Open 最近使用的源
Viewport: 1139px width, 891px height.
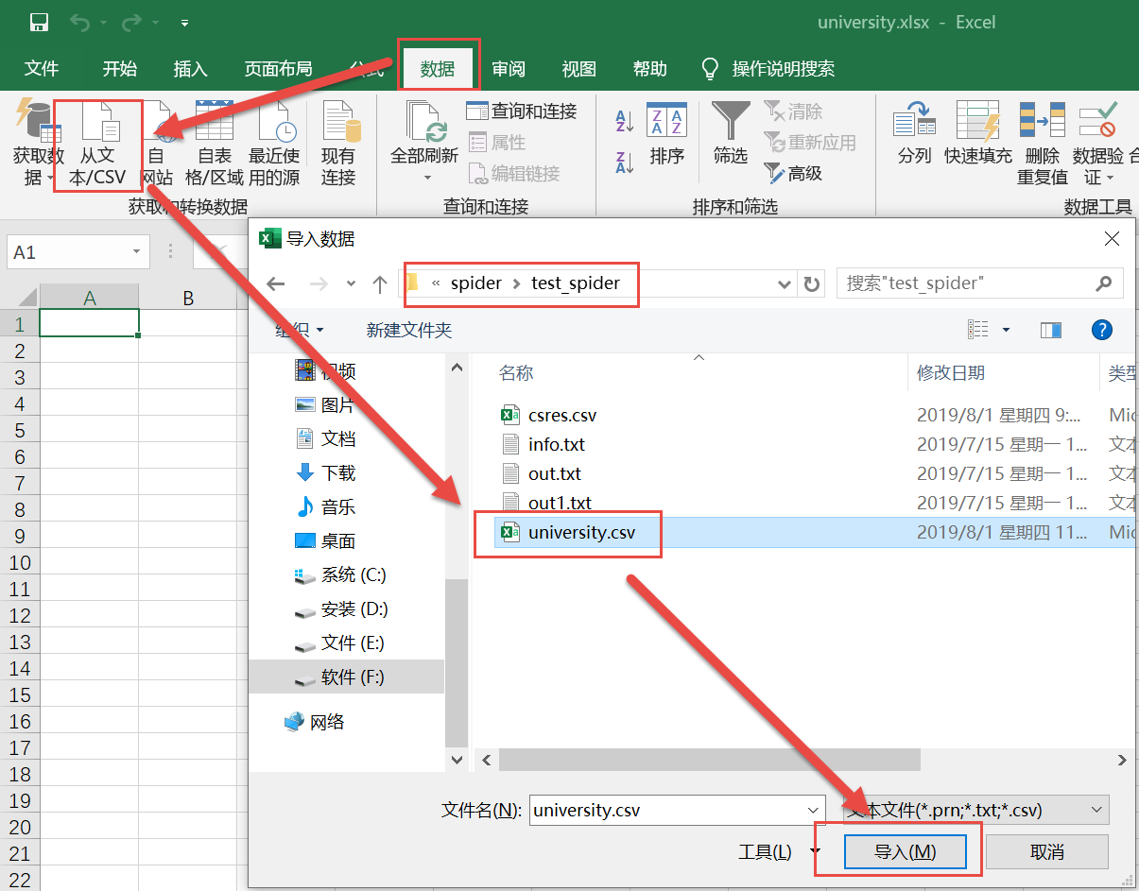(274, 142)
